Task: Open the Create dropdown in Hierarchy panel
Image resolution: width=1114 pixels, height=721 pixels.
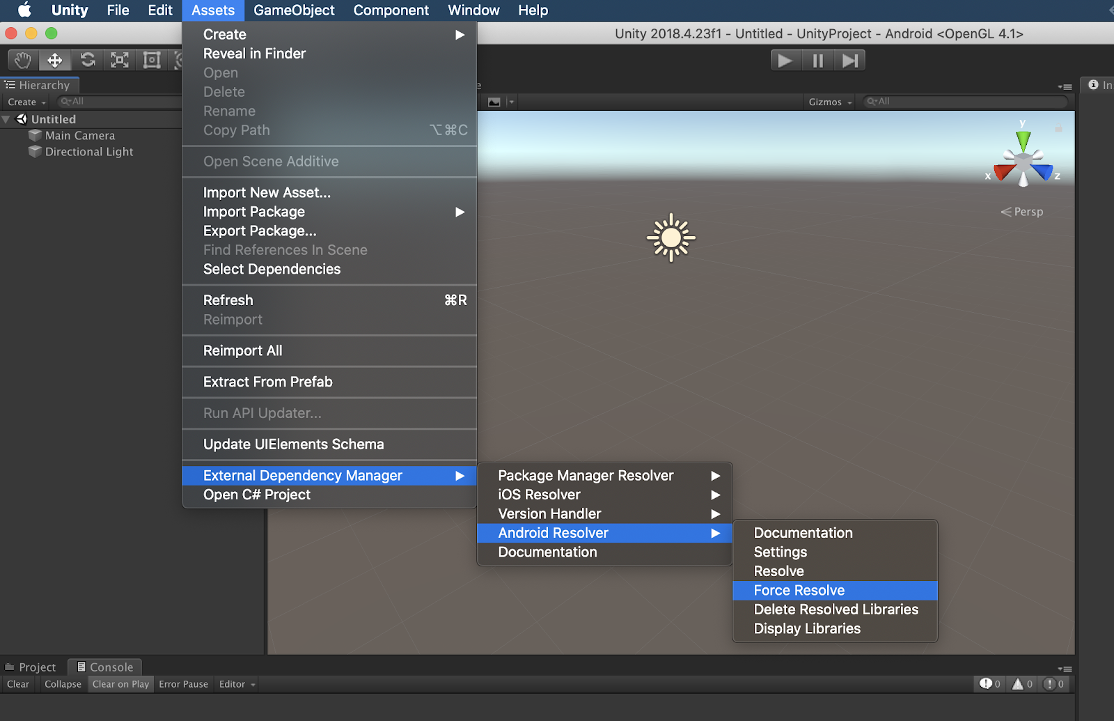Action: coord(25,101)
